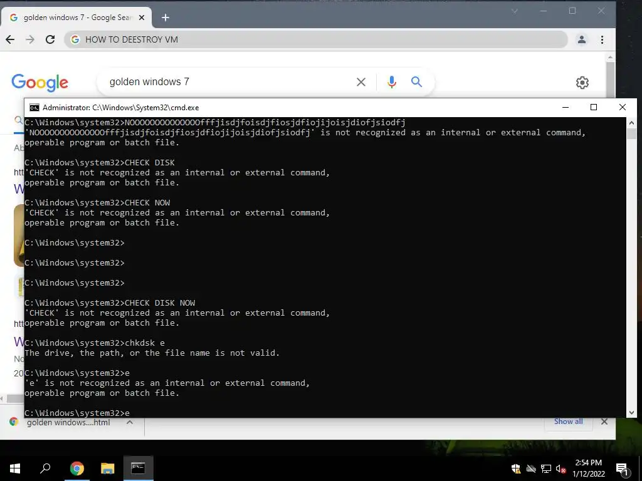Viewport: 642px width, 481px height.
Task: Reload the page in Chrome
Action: point(50,39)
